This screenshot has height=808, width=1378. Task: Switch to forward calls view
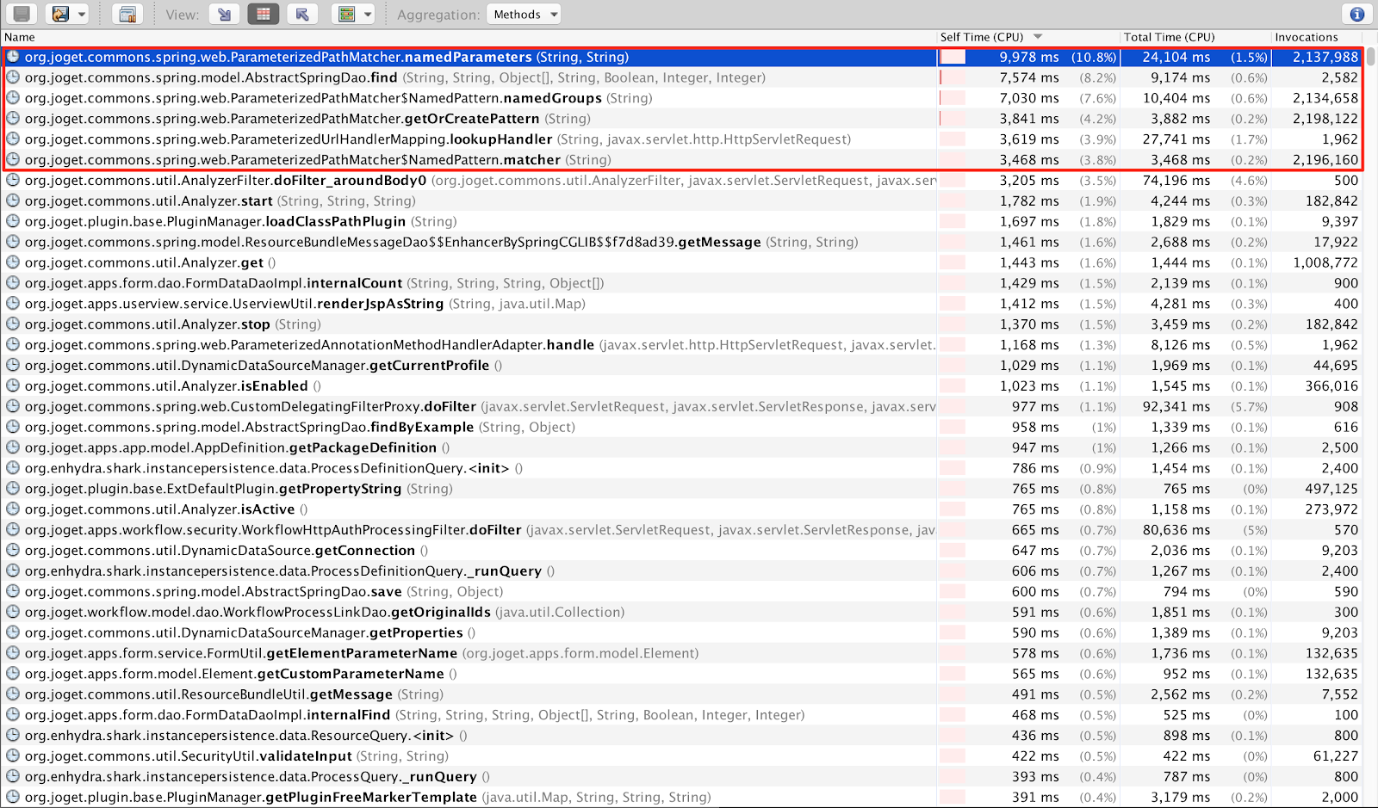coord(225,14)
